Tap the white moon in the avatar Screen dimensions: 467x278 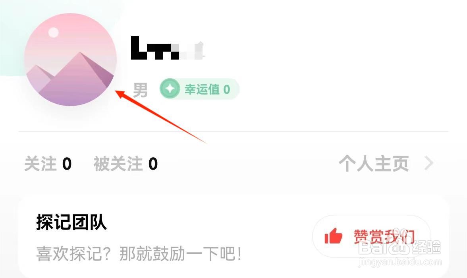click(54, 33)
